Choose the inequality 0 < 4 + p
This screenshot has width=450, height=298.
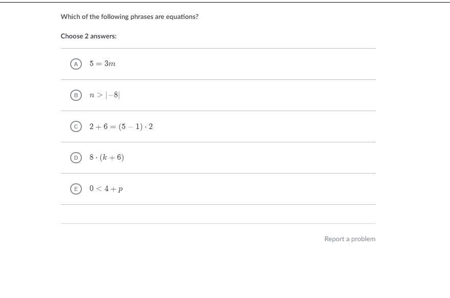pyautogui.click(x=106, y=189)
